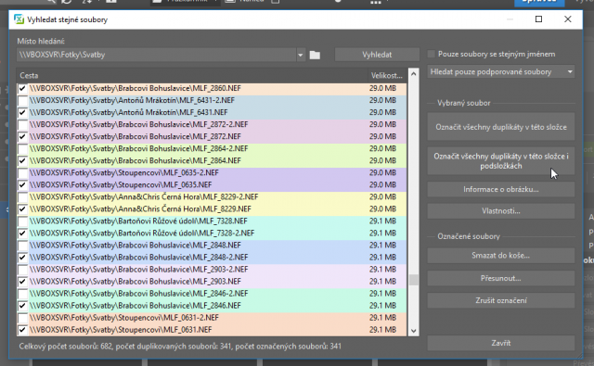Sort list by the Cesta column header
This screenshot has width=594, height=366.
[192, 76]
